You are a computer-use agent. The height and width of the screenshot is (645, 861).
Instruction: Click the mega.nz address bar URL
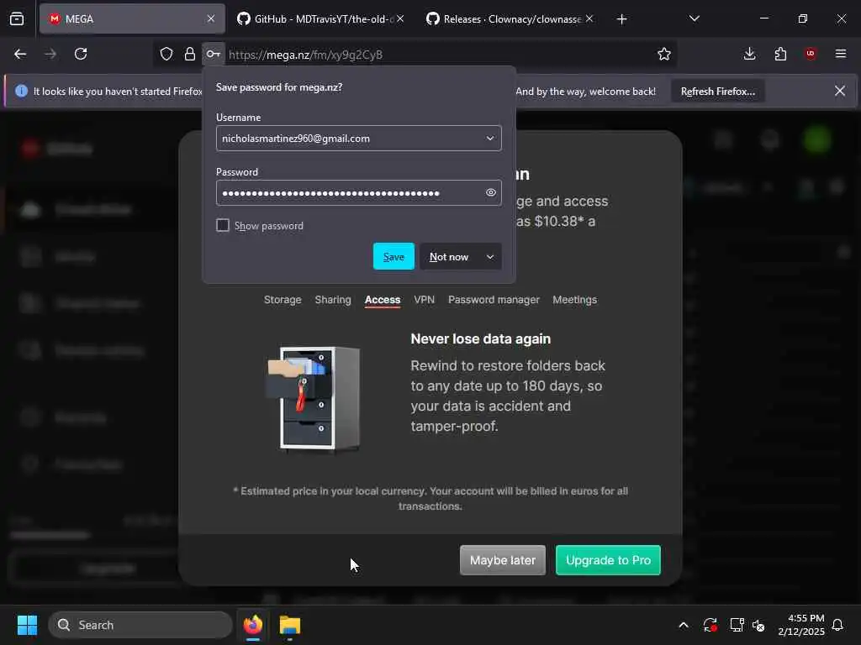305,55
